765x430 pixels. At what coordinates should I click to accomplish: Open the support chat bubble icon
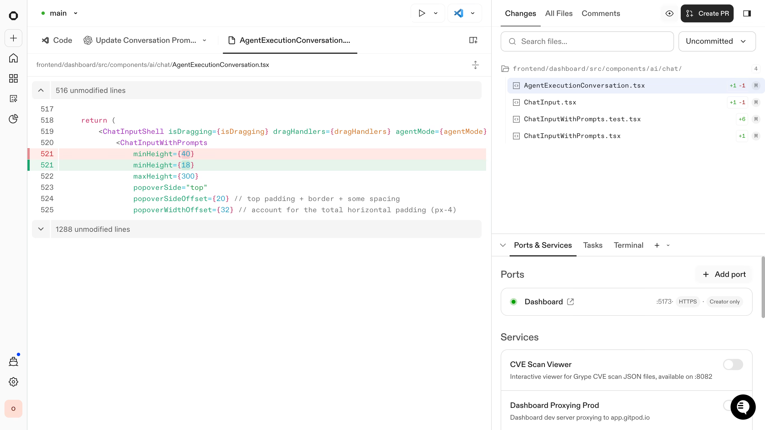(x=743, y=407)
